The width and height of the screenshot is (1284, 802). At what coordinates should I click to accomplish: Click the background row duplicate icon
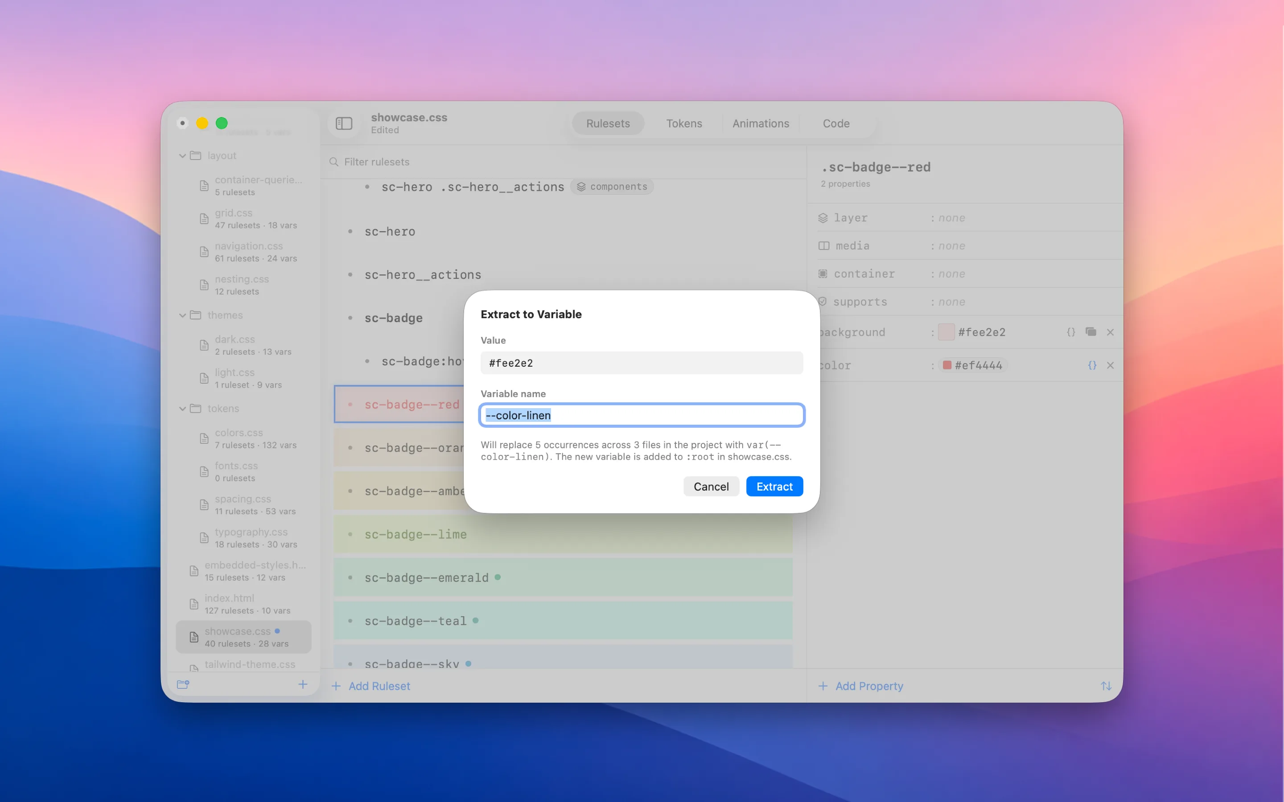pyautogui.click(x=1091, y=332)
